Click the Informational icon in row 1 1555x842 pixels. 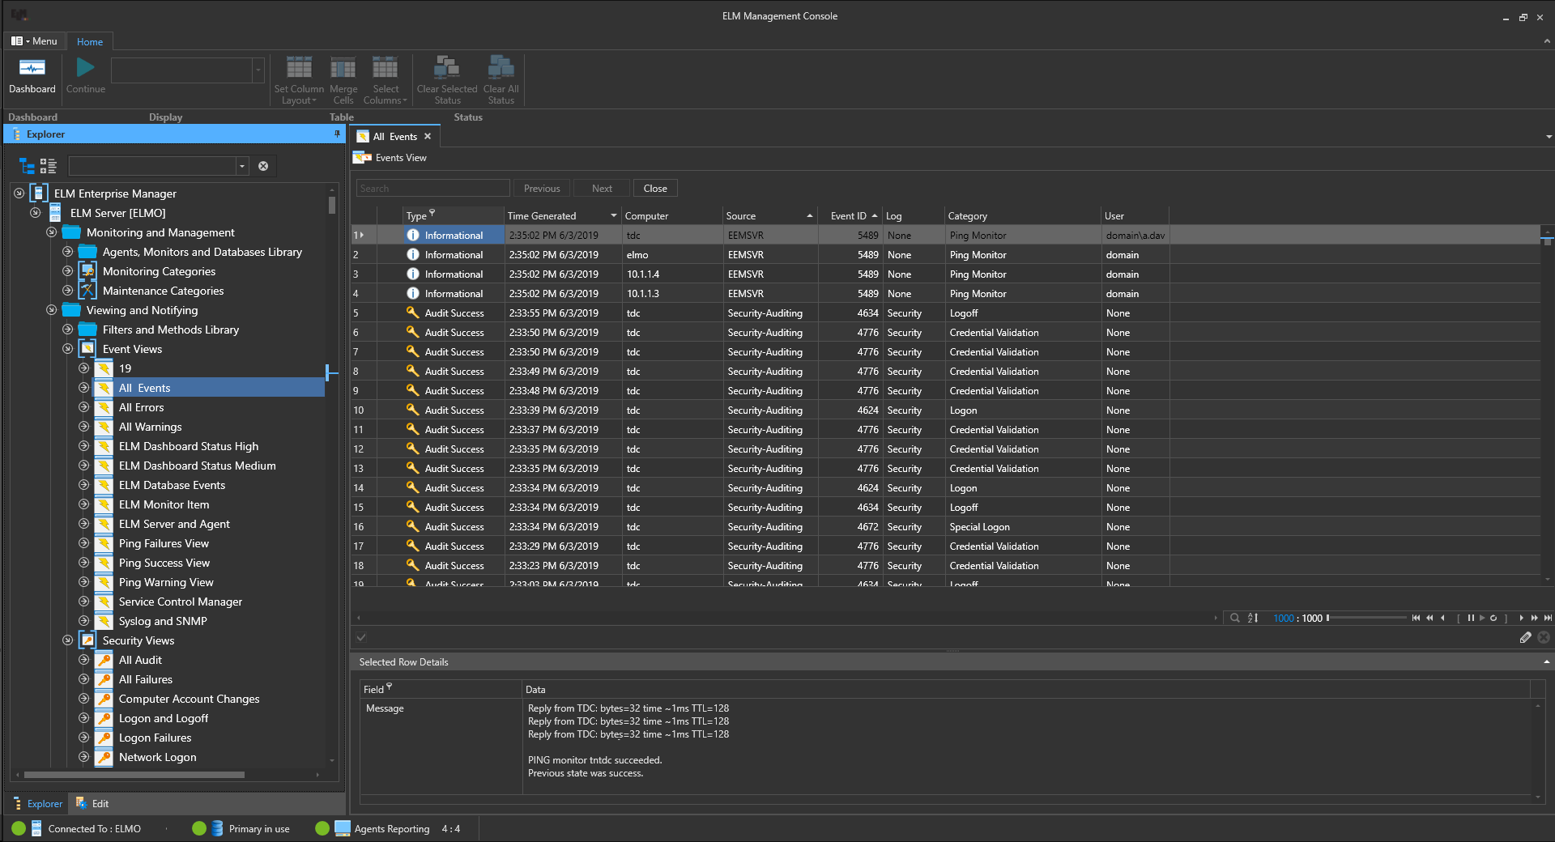pyautogui.click(x=413, y=235)
